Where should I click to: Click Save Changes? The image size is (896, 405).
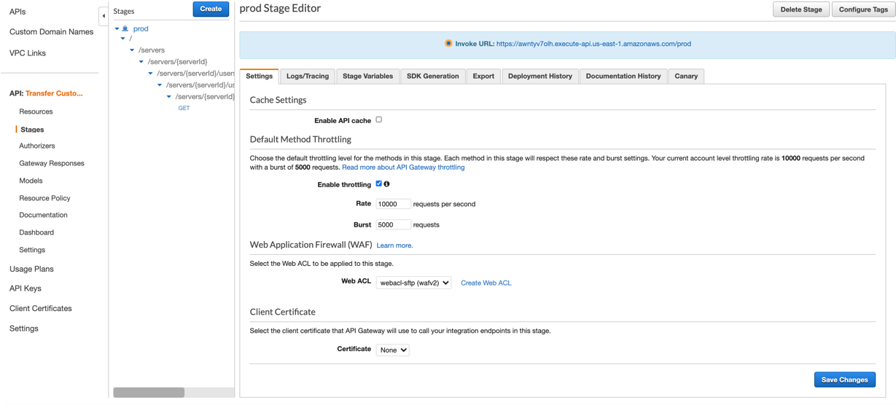(844, 380)
